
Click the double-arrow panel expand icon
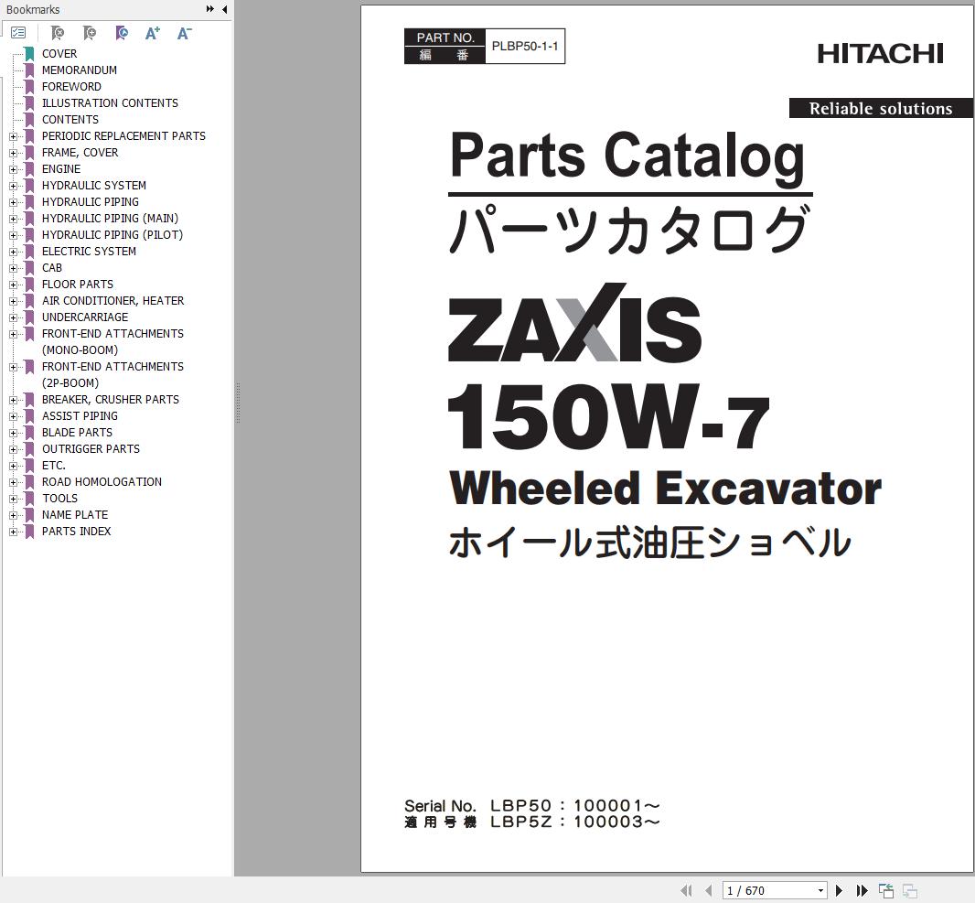pos(210,9)
